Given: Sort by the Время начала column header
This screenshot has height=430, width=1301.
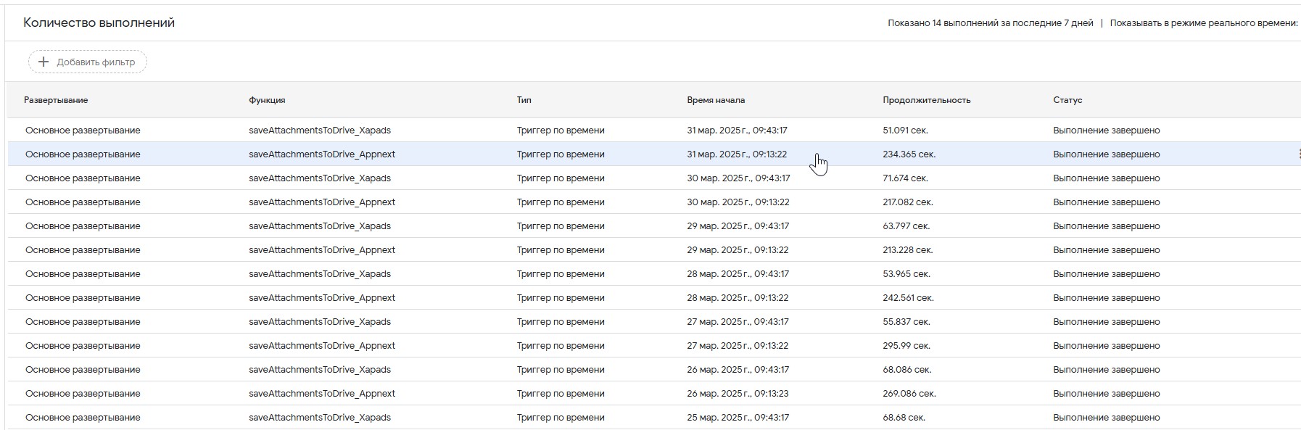Looking at the screenshot, I should (x=716, y=100).
